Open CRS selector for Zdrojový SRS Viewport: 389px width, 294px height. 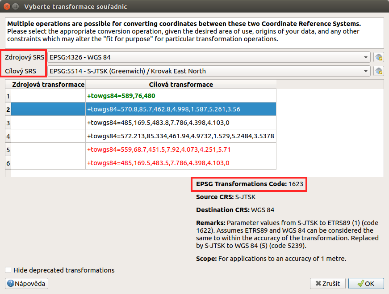click(379, 57)
